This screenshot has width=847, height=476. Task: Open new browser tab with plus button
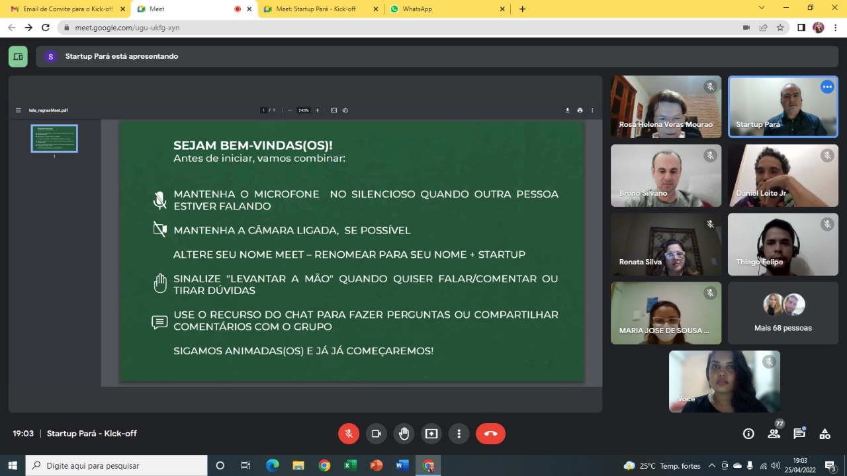(522, 9)
